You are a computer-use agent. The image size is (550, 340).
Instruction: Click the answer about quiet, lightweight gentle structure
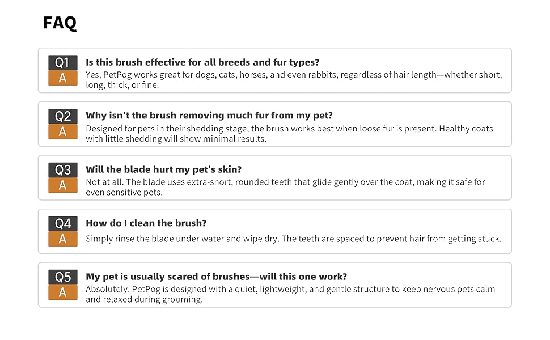(290, 294)
